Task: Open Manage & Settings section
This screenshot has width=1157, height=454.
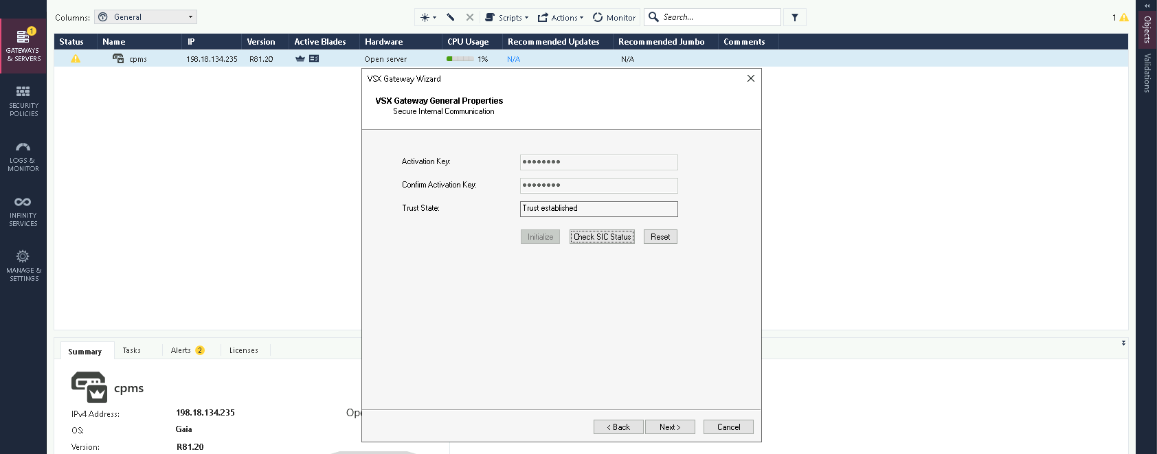Action: [23, 266]
